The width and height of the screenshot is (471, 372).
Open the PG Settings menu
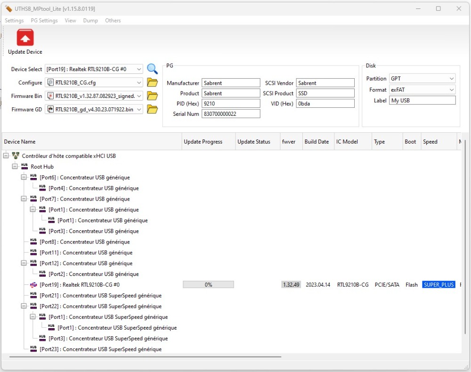(44, 21)
